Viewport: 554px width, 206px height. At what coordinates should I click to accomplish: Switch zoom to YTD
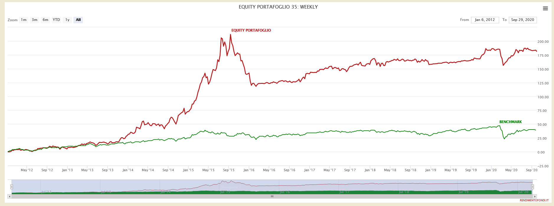pos(56,20)
